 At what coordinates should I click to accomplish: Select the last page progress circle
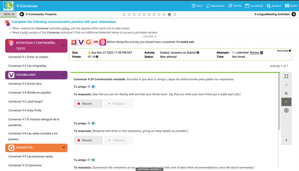[x=175, y=14]
